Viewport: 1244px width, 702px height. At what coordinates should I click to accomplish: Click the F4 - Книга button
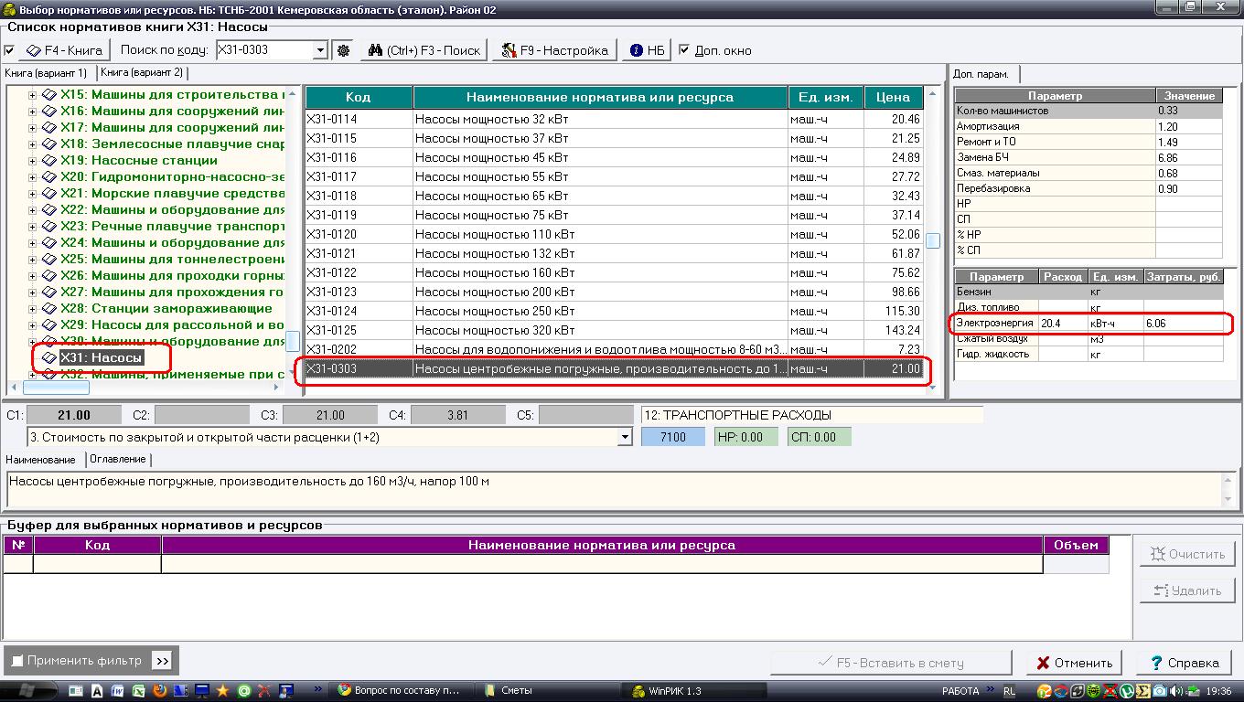64,50
